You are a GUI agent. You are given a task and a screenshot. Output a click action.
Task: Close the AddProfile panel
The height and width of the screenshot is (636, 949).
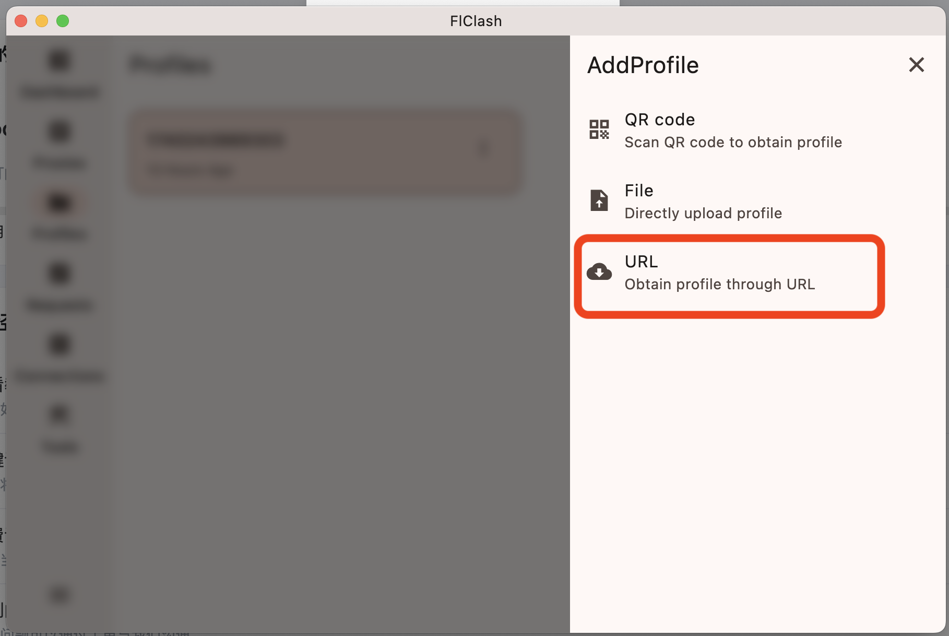[x=916, y=65]
